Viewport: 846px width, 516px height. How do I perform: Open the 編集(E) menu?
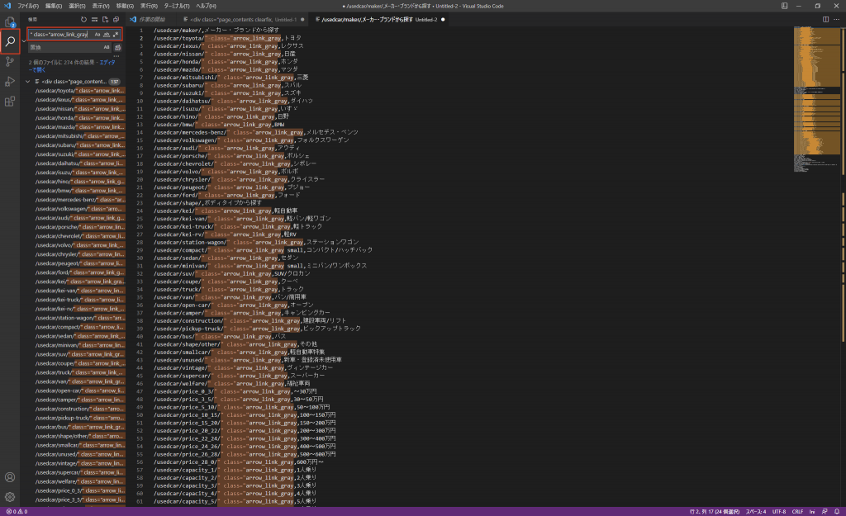pos(54,6)
